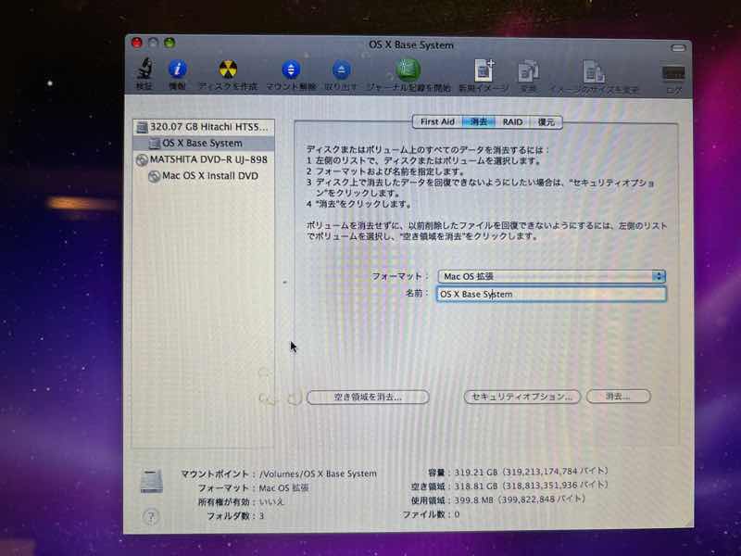Click the Verify (検証) microscope toolbar icon
This screenshot has width=741, height=556.
coord(144,70)
